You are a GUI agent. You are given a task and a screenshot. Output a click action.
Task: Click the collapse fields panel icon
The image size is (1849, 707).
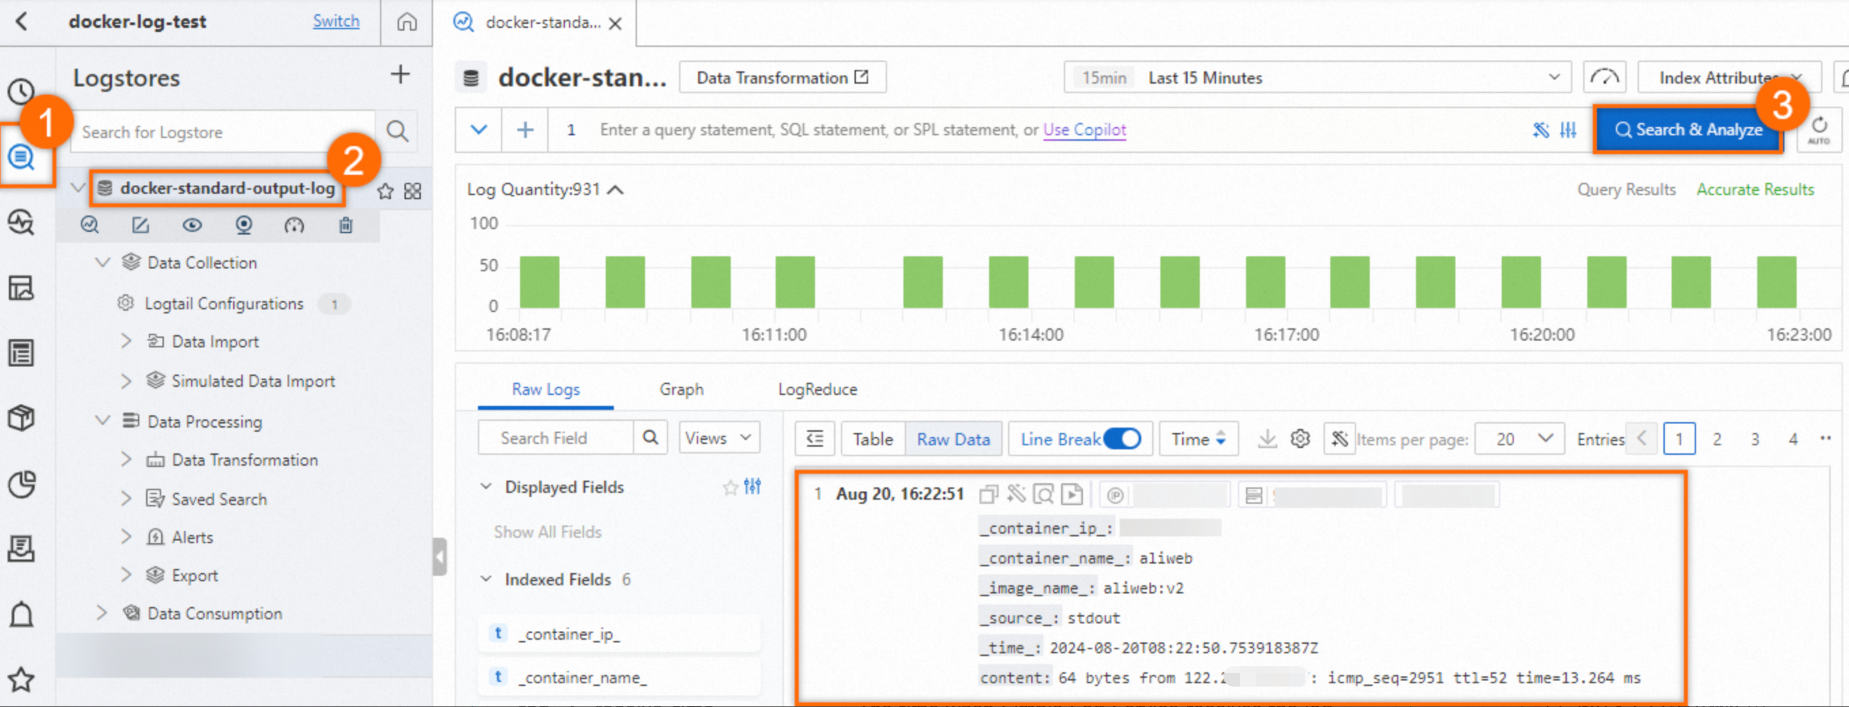[814, 438]
